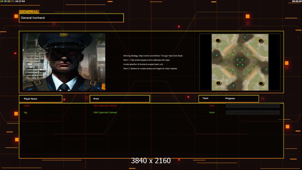Select player name Nig
The width and height of the screenshot is (302, 170).
[25, 113]
